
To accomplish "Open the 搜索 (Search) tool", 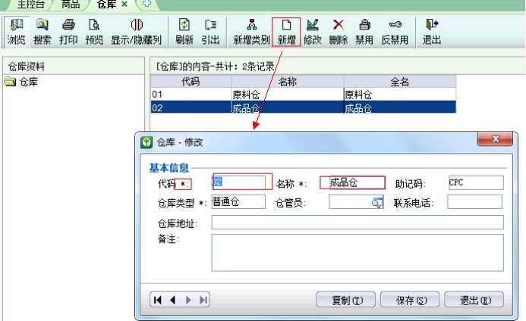I will point(43,32).
